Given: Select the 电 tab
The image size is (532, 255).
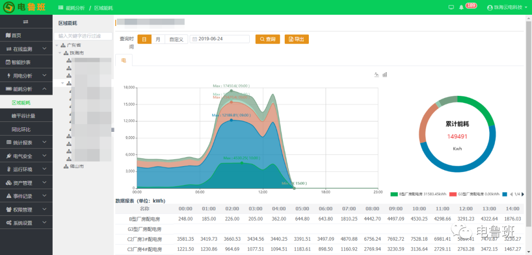Looking at the screenshot, I should [124, 60].
